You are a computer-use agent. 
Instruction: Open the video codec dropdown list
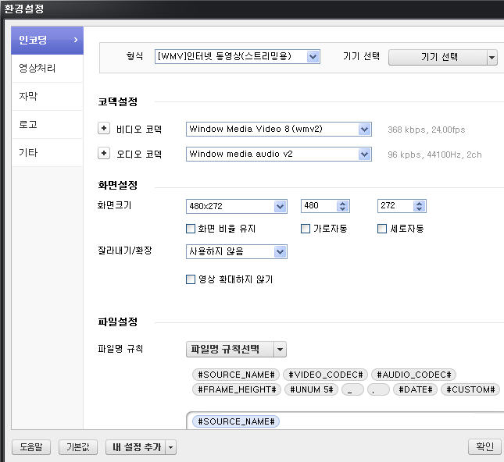point(279,129)
